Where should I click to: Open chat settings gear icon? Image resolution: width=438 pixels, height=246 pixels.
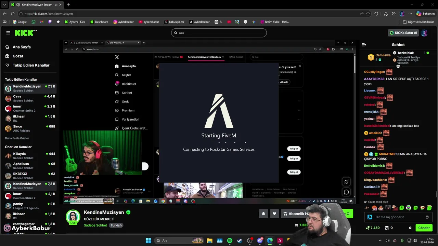coord(410,228)
